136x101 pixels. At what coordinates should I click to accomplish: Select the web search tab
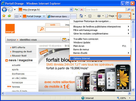pyautogui.click(x=52, y=25)
